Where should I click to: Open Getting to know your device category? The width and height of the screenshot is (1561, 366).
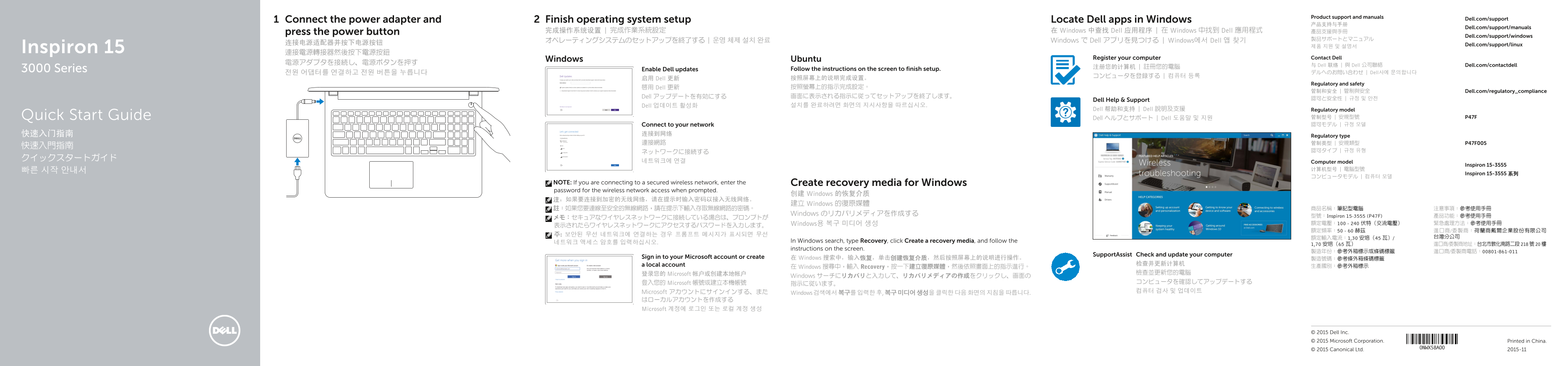(x=1210, y=210)
